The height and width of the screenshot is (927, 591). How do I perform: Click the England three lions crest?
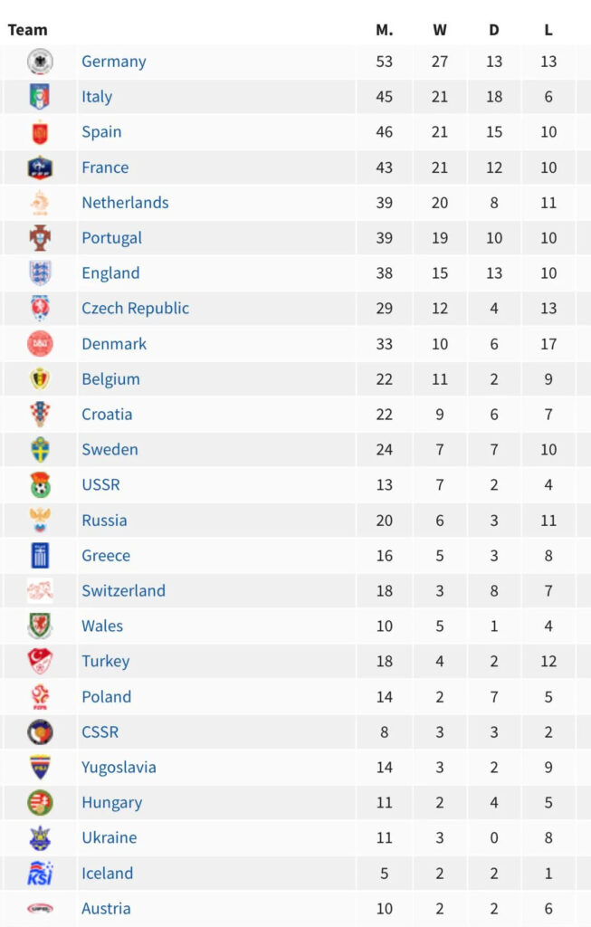click(40, 273)
